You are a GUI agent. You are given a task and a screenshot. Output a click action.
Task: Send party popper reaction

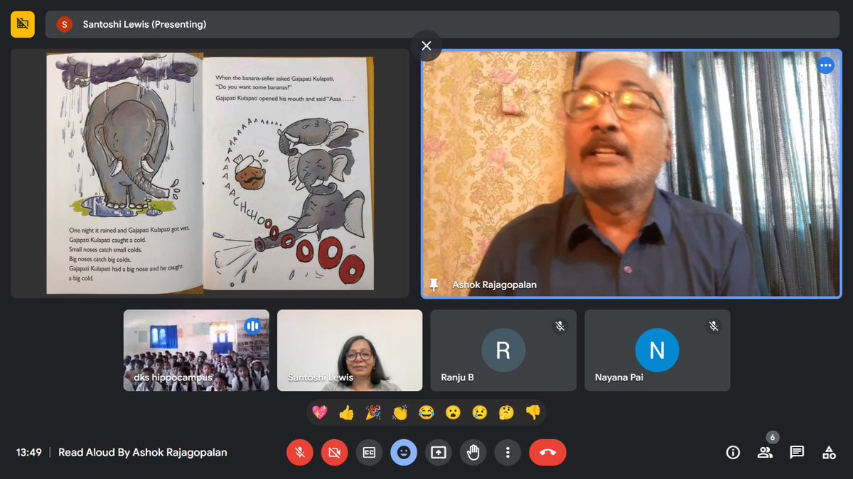[372, 412]
